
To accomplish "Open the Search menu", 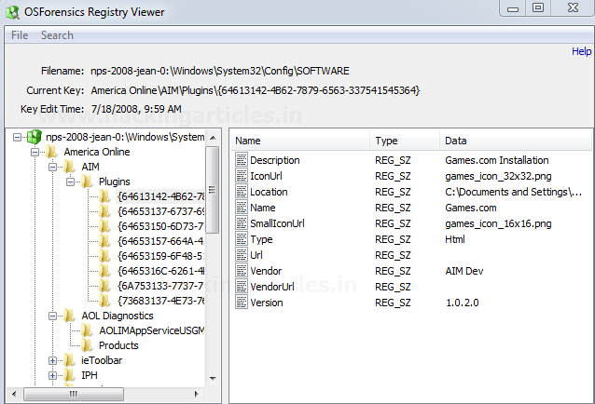I will tap(57, 35).
